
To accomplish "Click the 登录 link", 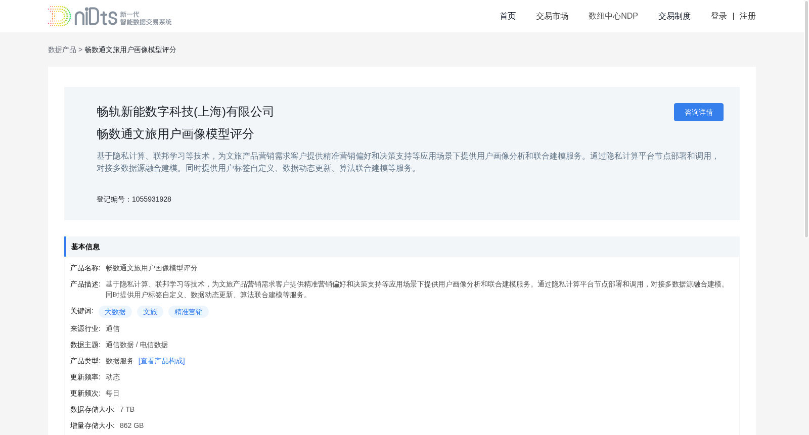I will point(719,16).
